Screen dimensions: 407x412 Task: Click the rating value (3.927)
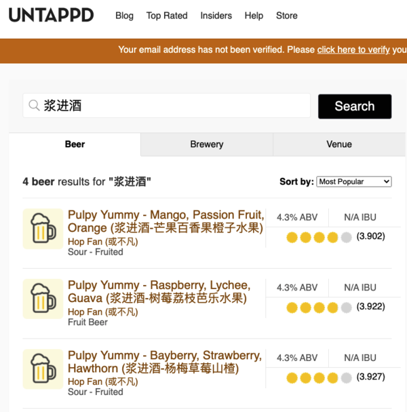(x=371, y=377)
